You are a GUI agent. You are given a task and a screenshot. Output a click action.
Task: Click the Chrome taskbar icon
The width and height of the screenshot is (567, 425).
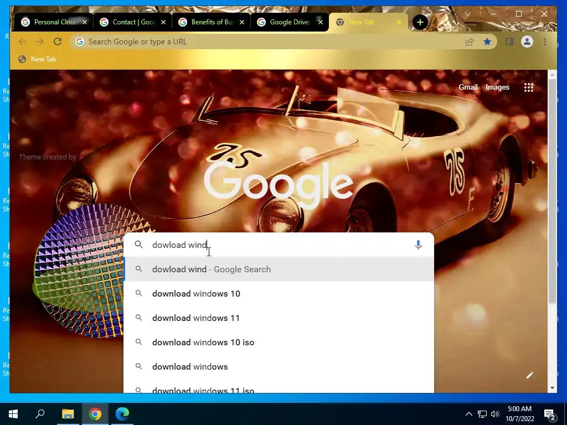tap(95, 414)
